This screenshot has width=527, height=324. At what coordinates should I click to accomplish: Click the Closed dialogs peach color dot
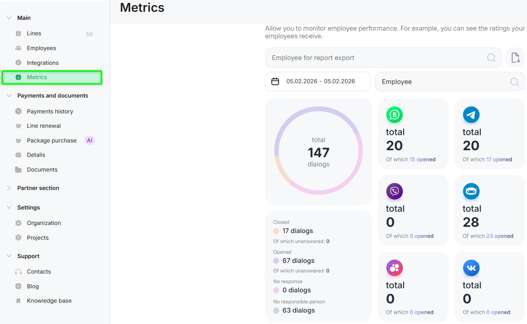276,231
